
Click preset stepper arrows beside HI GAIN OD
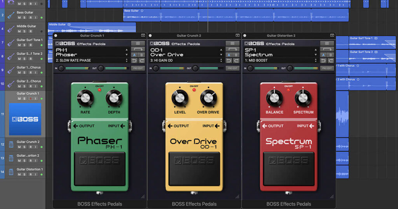221,60
